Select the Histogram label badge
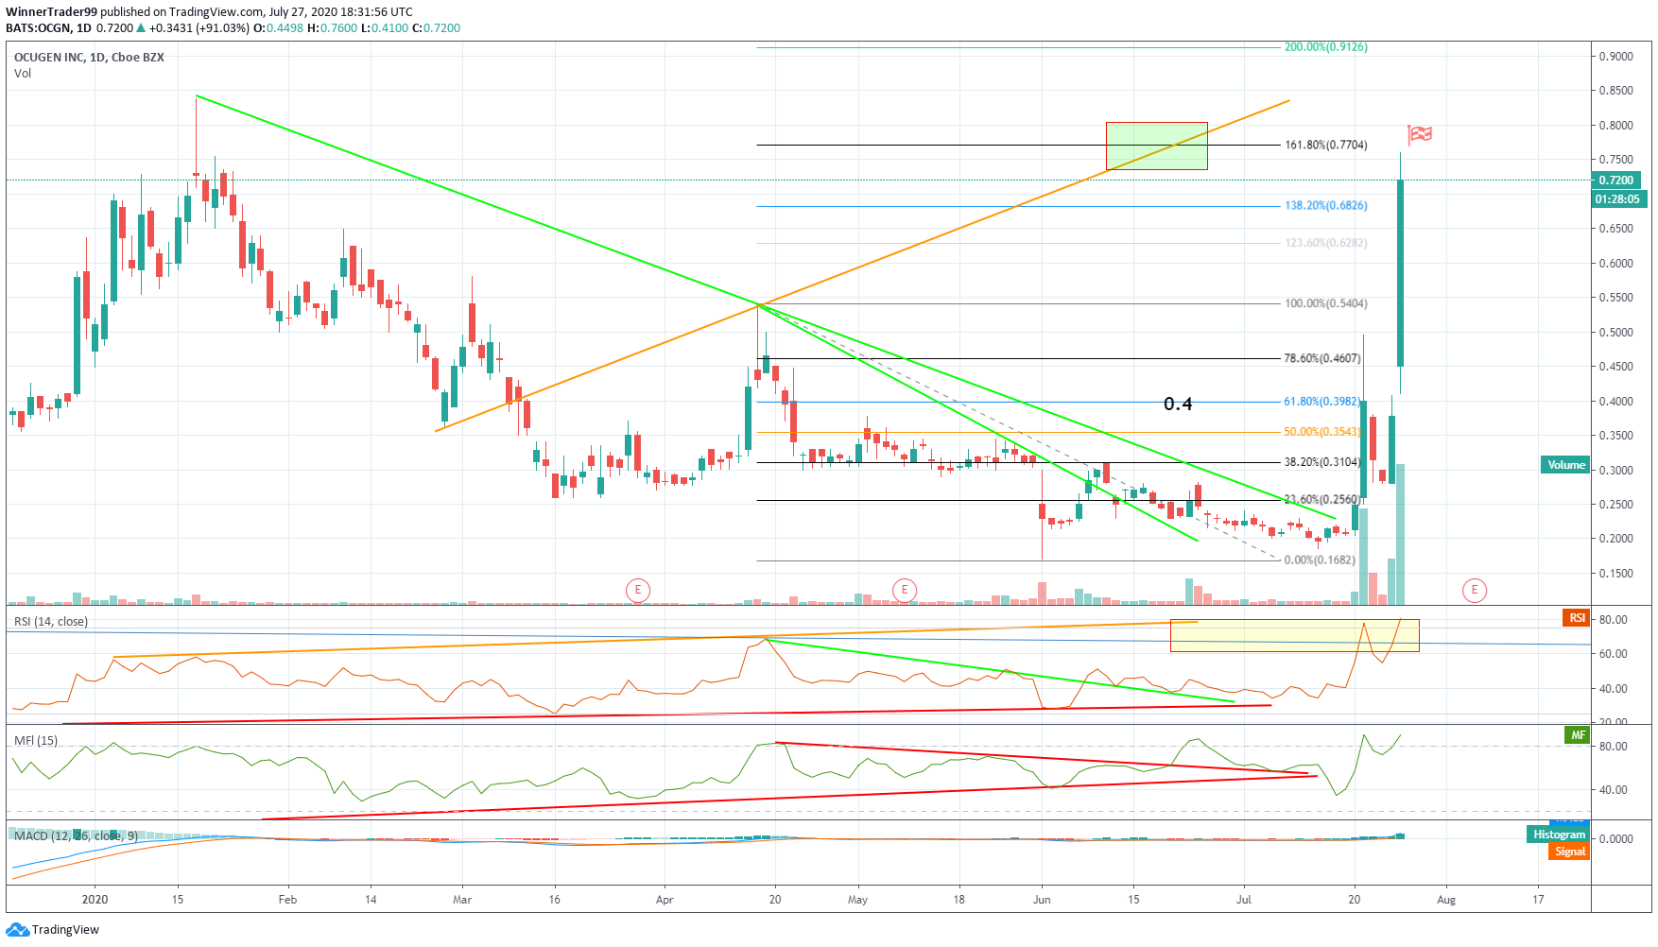 (x=1558, y=835)
